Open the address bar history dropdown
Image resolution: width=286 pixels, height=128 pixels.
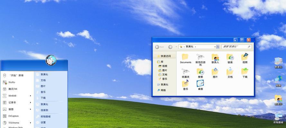(x=215, y=47)
